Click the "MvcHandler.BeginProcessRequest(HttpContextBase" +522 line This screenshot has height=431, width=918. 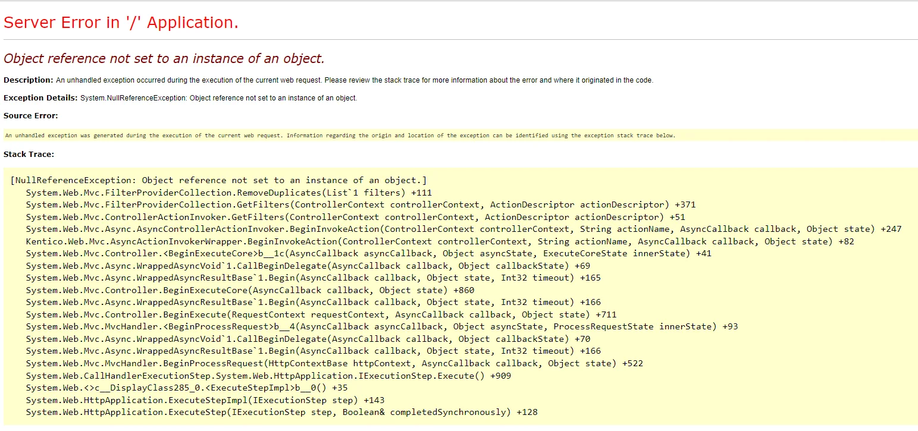click(x=334, y=363)
